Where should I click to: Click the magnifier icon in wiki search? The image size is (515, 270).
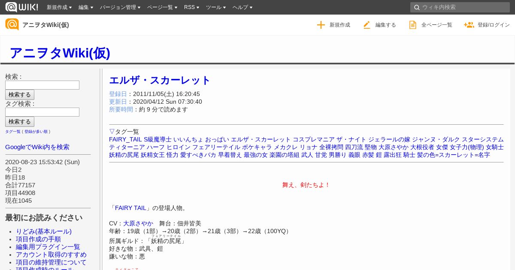point(416,7)
